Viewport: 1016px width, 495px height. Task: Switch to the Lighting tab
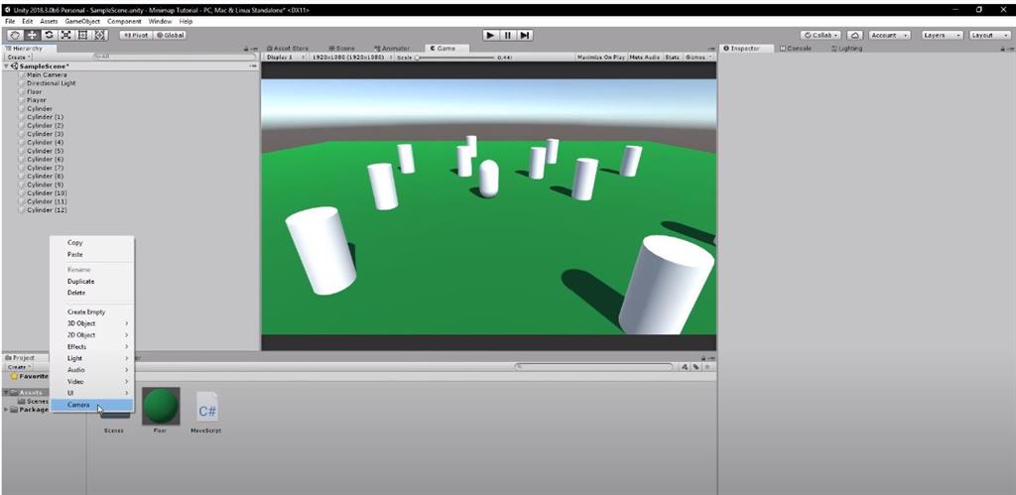click(x=847, y=49)
